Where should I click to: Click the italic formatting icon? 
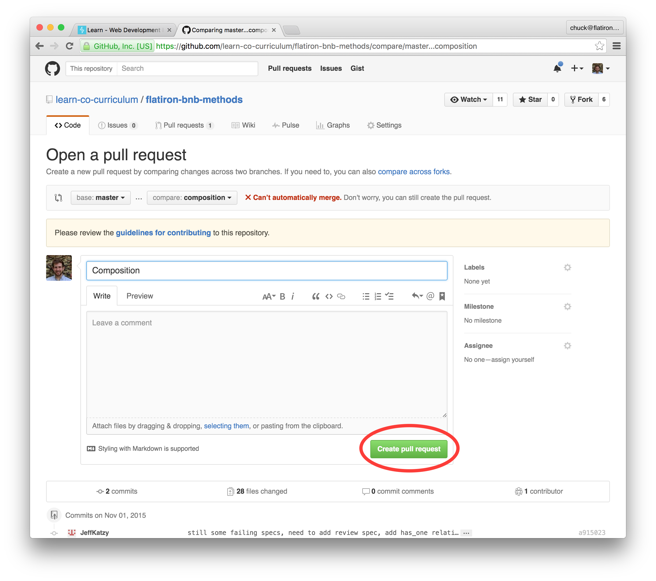point(293,296)
